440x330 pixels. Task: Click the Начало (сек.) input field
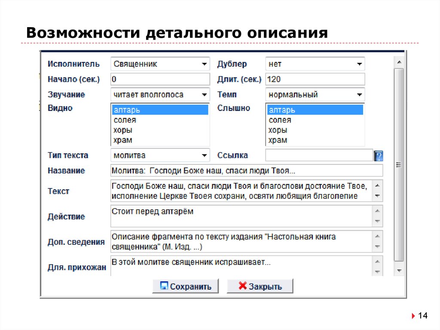click(x=159, y=79)
